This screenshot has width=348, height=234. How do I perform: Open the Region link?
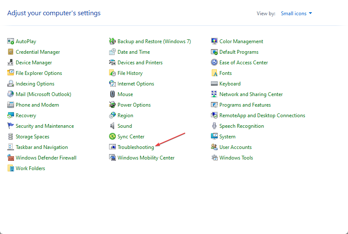click(125, 116)
